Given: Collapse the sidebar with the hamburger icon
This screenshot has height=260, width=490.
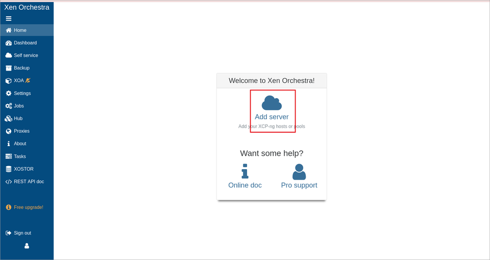Looking at the screenshot, I should [x=9, y=19].
